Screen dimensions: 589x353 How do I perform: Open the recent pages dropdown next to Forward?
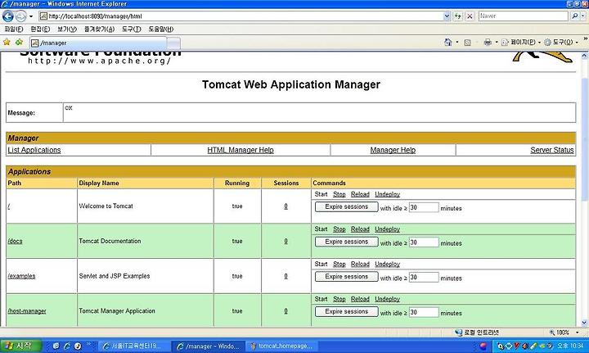(31, 16)
